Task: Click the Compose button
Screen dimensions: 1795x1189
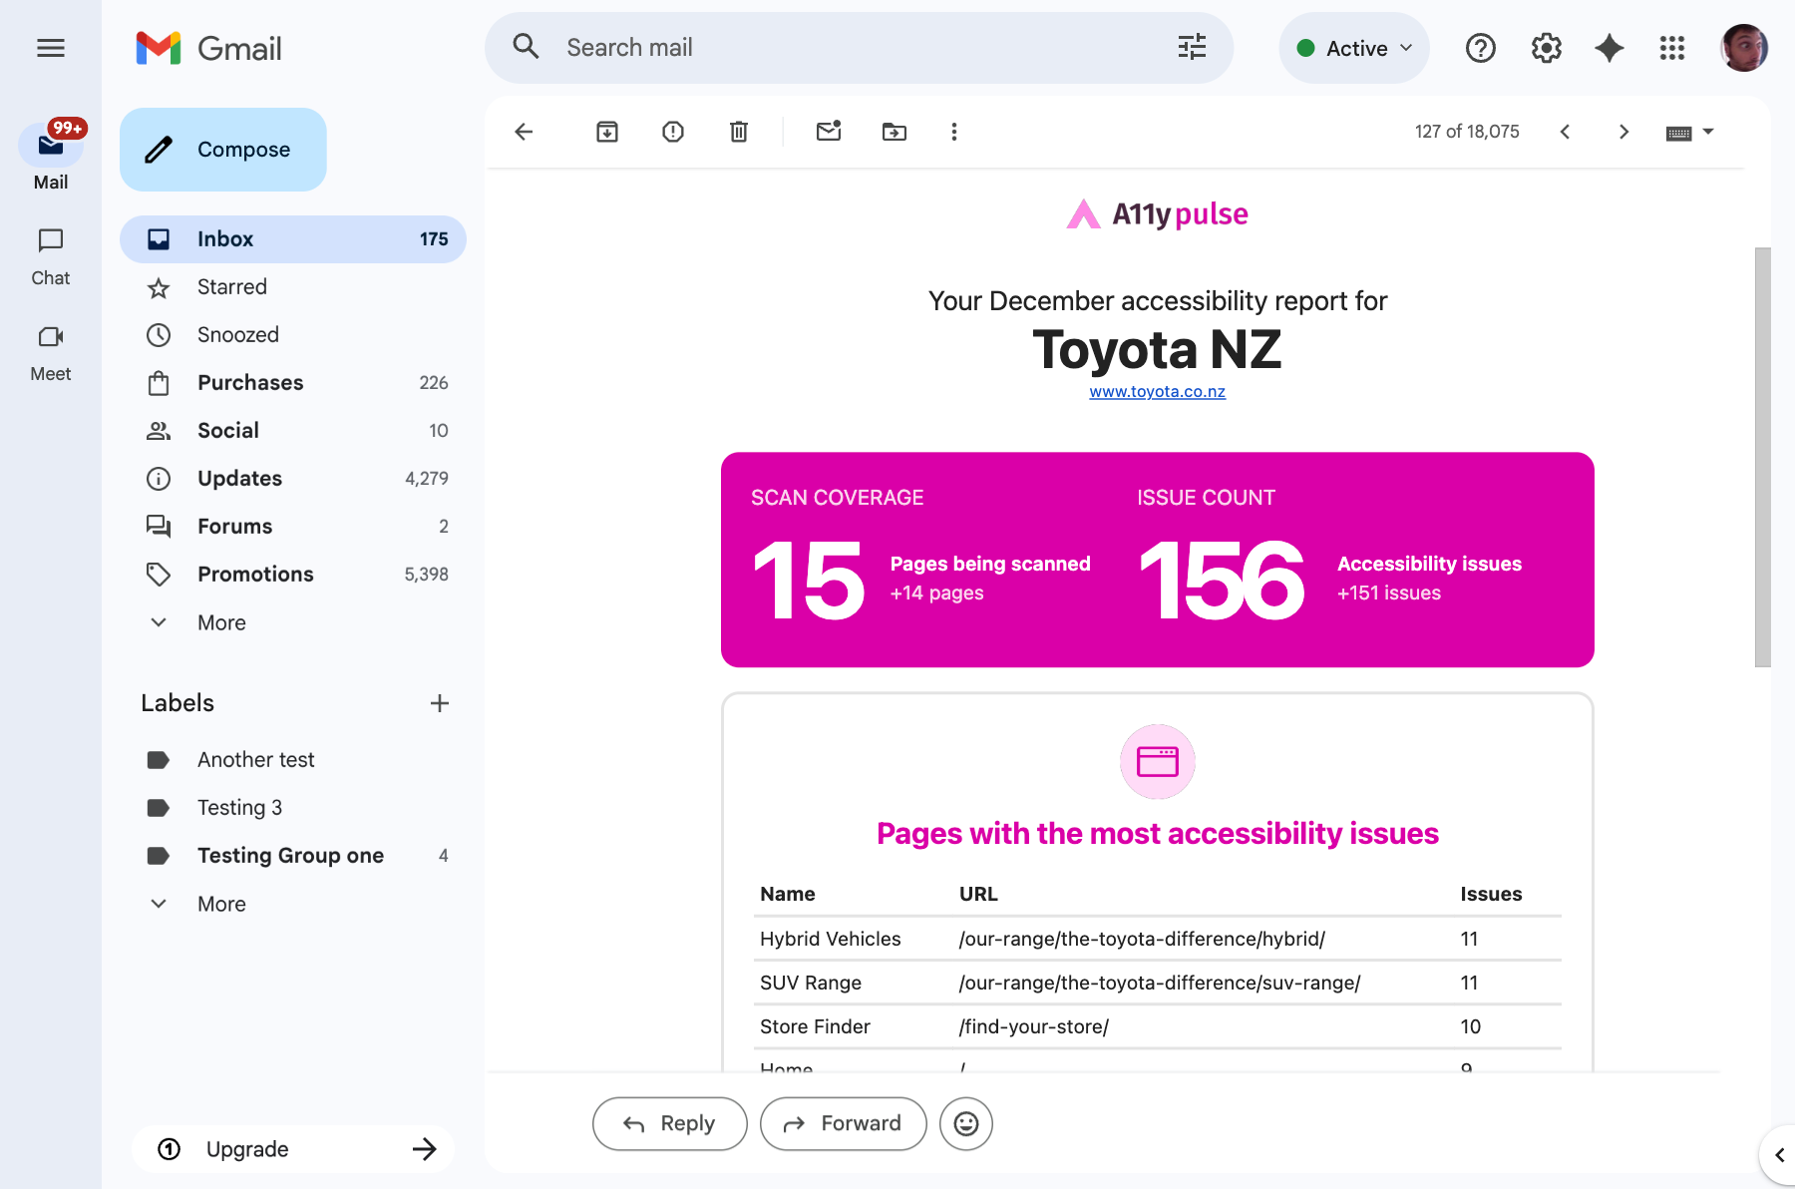Action: pos(223,150)
